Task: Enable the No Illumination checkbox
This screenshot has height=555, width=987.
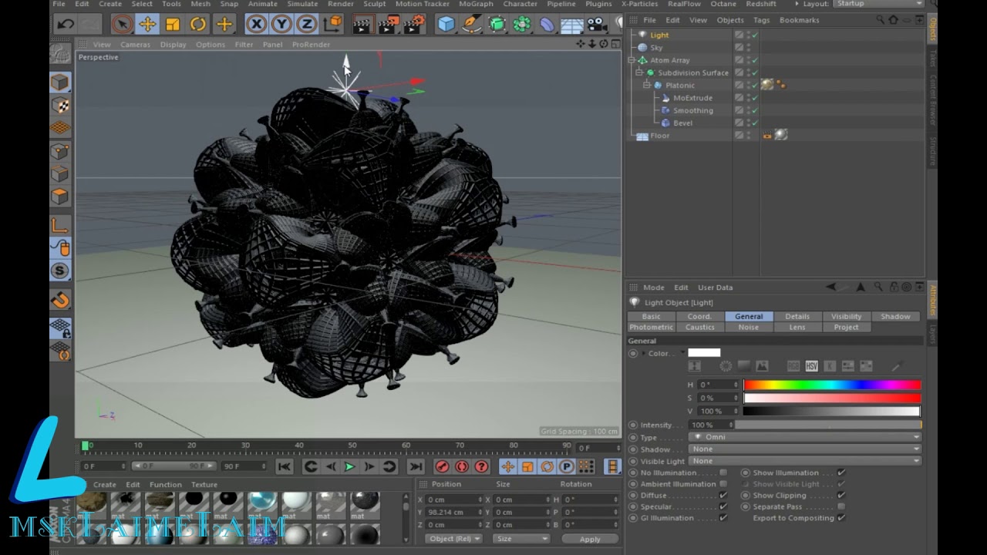Action: tap(723, 473)
